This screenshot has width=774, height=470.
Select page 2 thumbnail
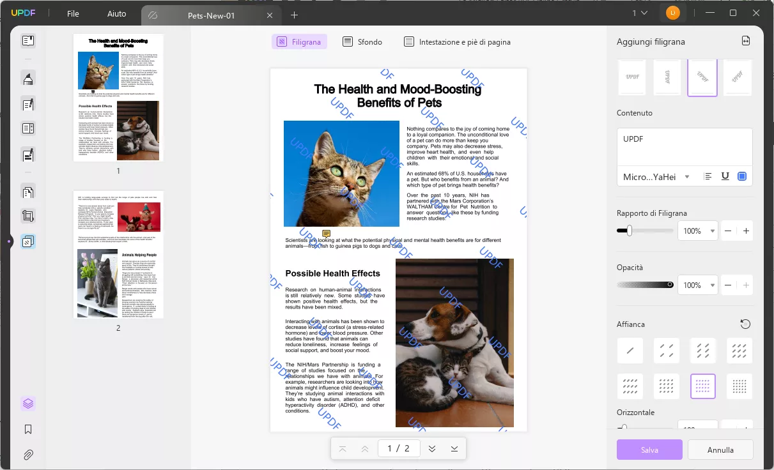click(118, 254)
